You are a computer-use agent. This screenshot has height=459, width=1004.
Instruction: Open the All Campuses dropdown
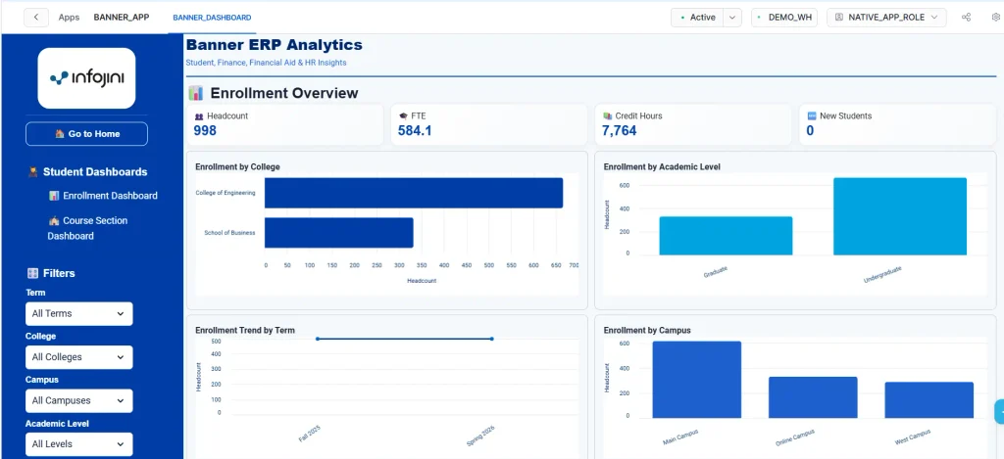click(x=78, y=401)
